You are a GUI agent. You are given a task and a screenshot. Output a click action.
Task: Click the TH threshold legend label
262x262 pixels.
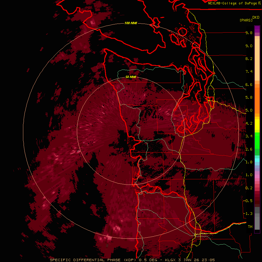pyautogui.click(x=250, y=227)
